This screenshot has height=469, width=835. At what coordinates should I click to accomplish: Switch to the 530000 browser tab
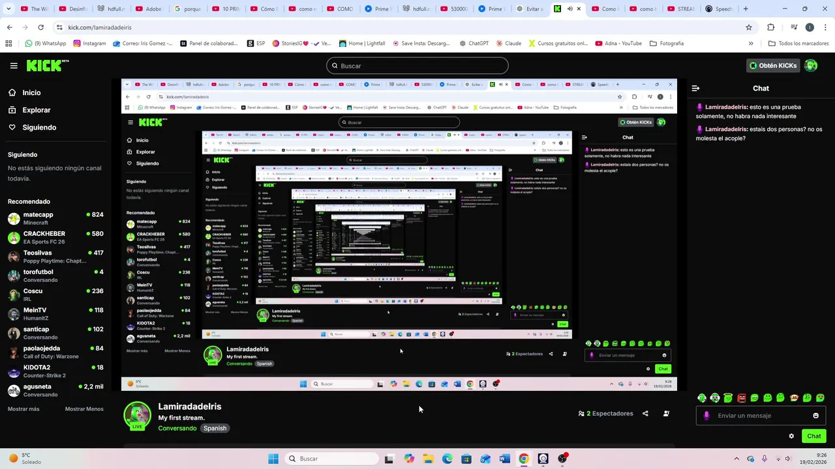click(x=454, y=9)
